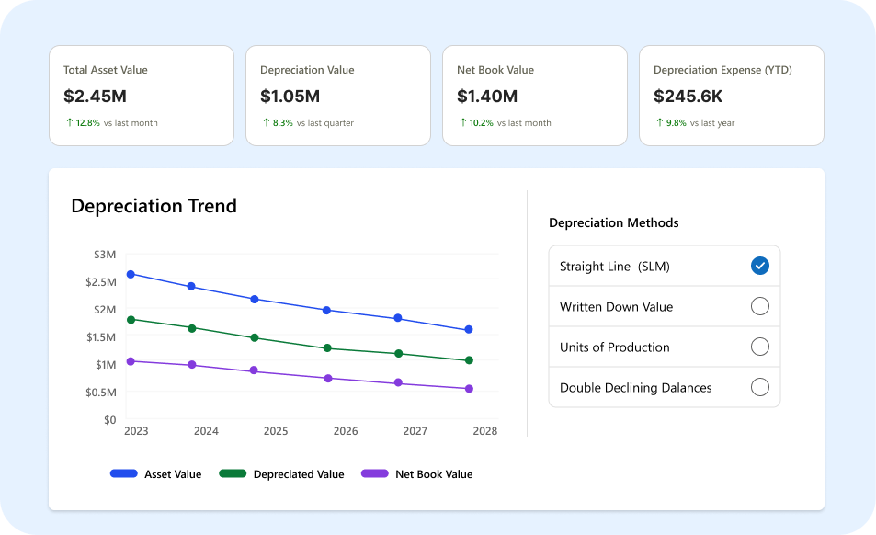Open the Total Asset Value card

click(x=142, y=96)
